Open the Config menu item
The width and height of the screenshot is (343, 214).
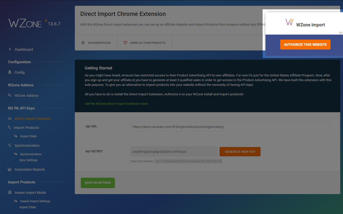19,72
